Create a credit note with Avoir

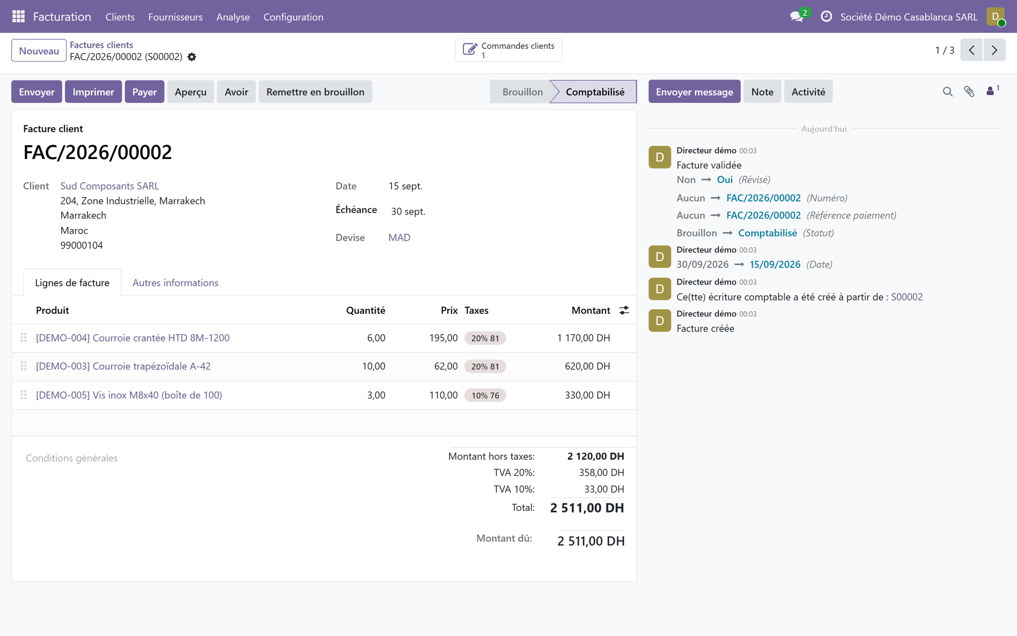click(236, 92)
